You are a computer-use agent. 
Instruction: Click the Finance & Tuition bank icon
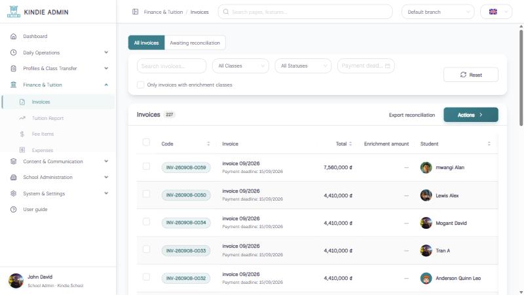13,85
